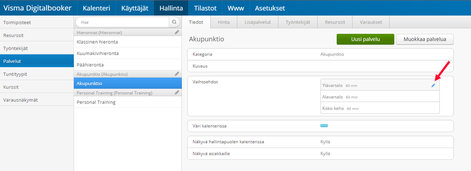471x171 pixels.
Task: Click the search magnifier icon
Action: (x=174, y=22)
